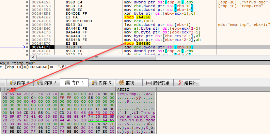The height and width of the screenshot is (134, 270).
Task: Select opcode bytes E2 FA
Action: tap(72, 17)
